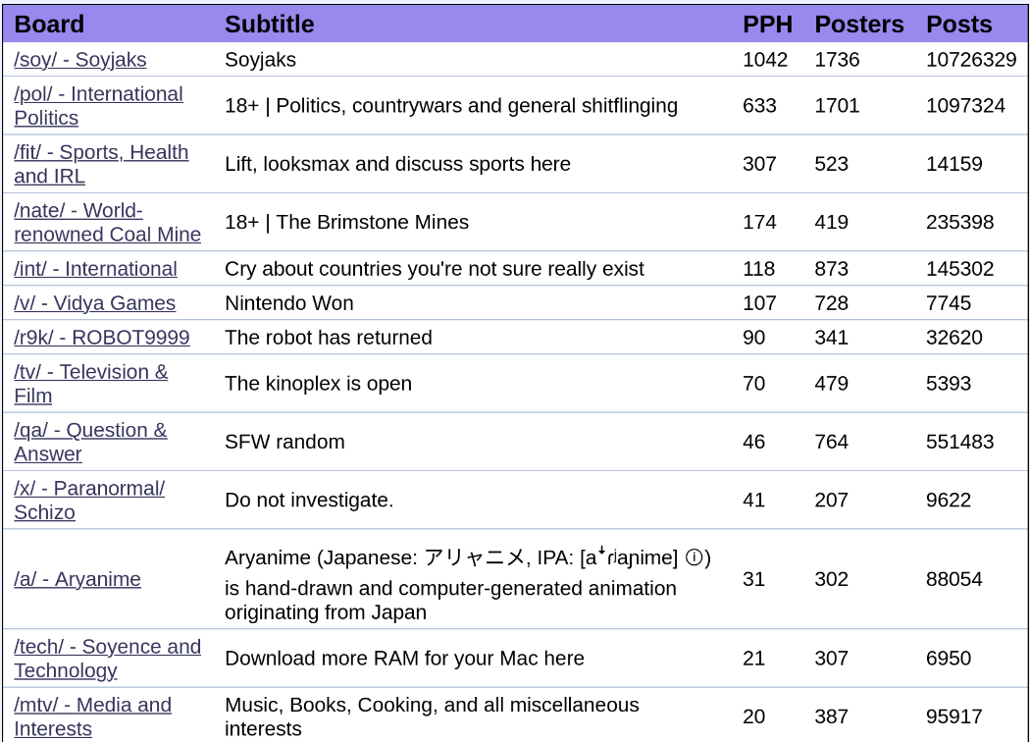Open the /soy/ - Soyjaks board
The image size is (1030, 742).
click(80, 60)
